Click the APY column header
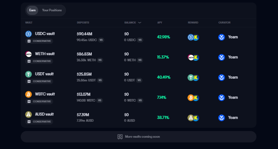The width and height of the screenshot is (278, 149). 160,23
